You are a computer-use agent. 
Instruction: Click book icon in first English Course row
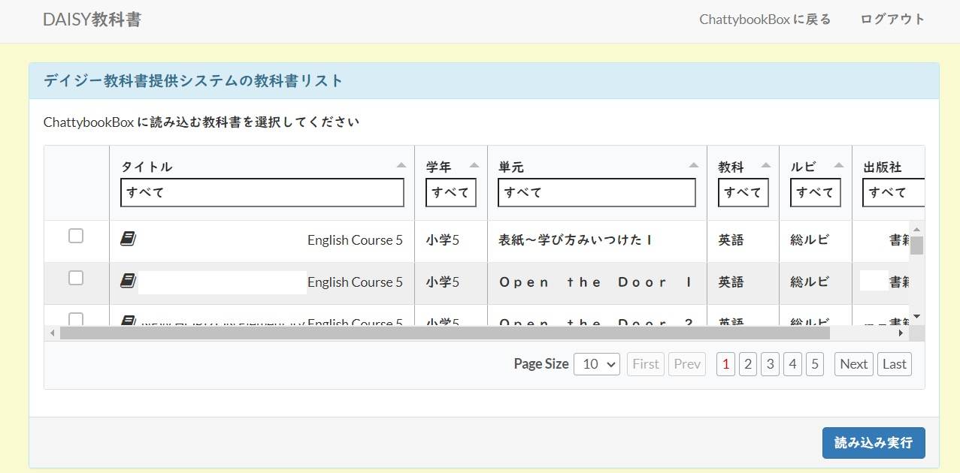tap(128, 239)
